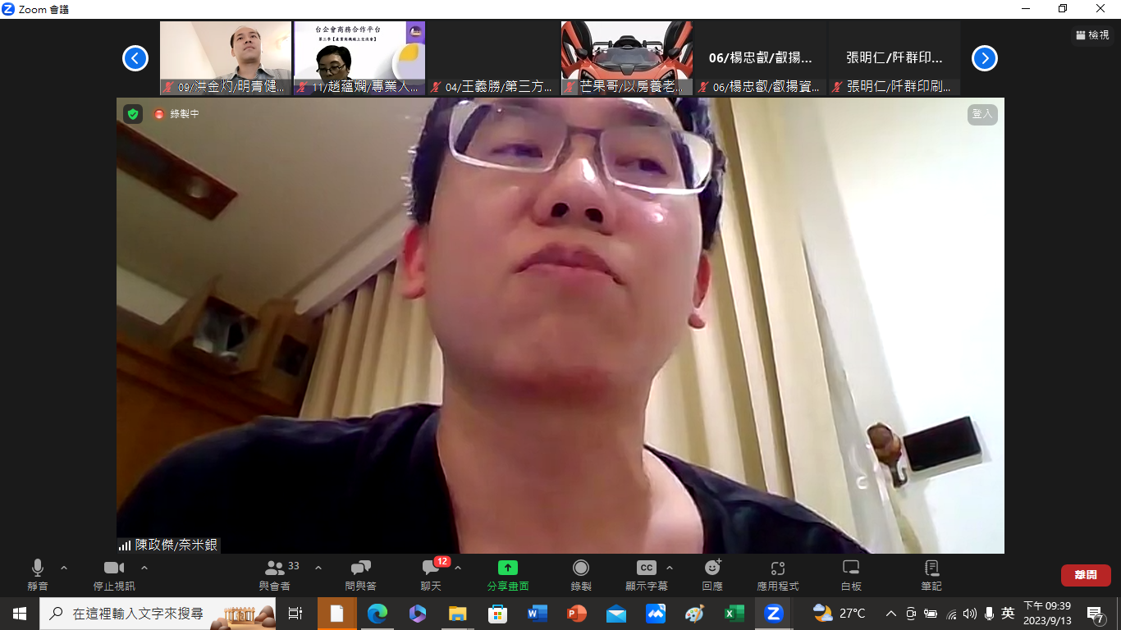This screenshot has height=630, width=1121.
Task: Switch input language 英 indicator
Action: click(1009, 613)
